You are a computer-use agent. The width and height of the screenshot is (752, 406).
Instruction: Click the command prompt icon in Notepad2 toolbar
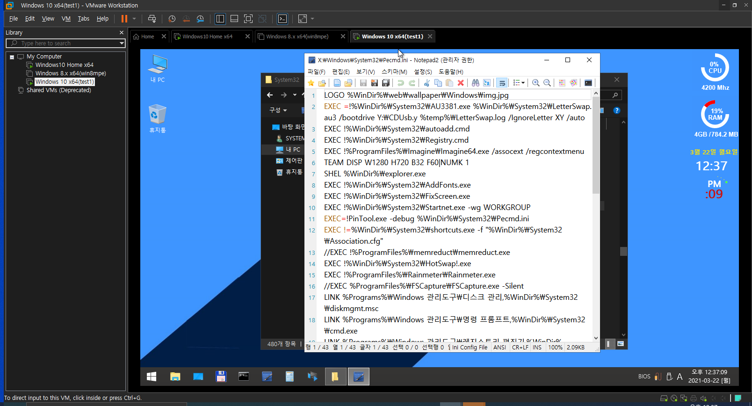[588, 83]
